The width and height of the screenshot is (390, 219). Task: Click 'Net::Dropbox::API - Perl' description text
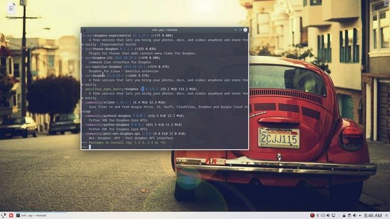coord(131,138)
